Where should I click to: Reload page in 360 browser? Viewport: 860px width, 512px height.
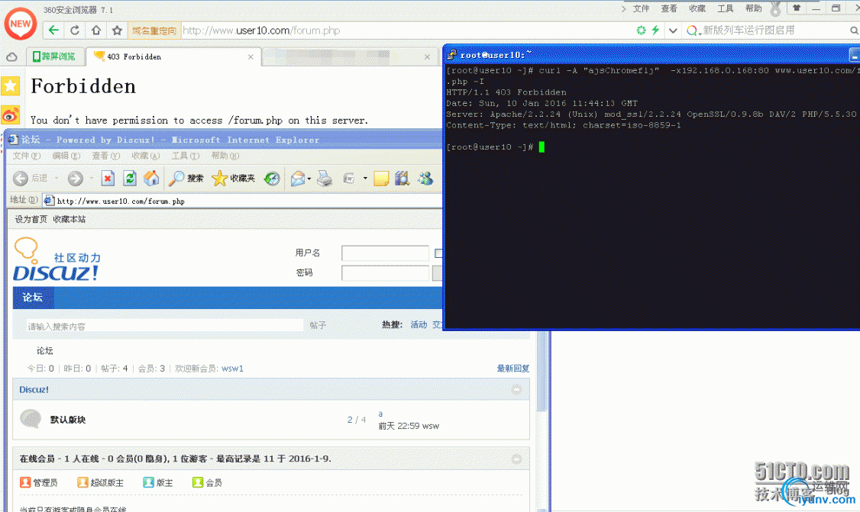(75, 31)
